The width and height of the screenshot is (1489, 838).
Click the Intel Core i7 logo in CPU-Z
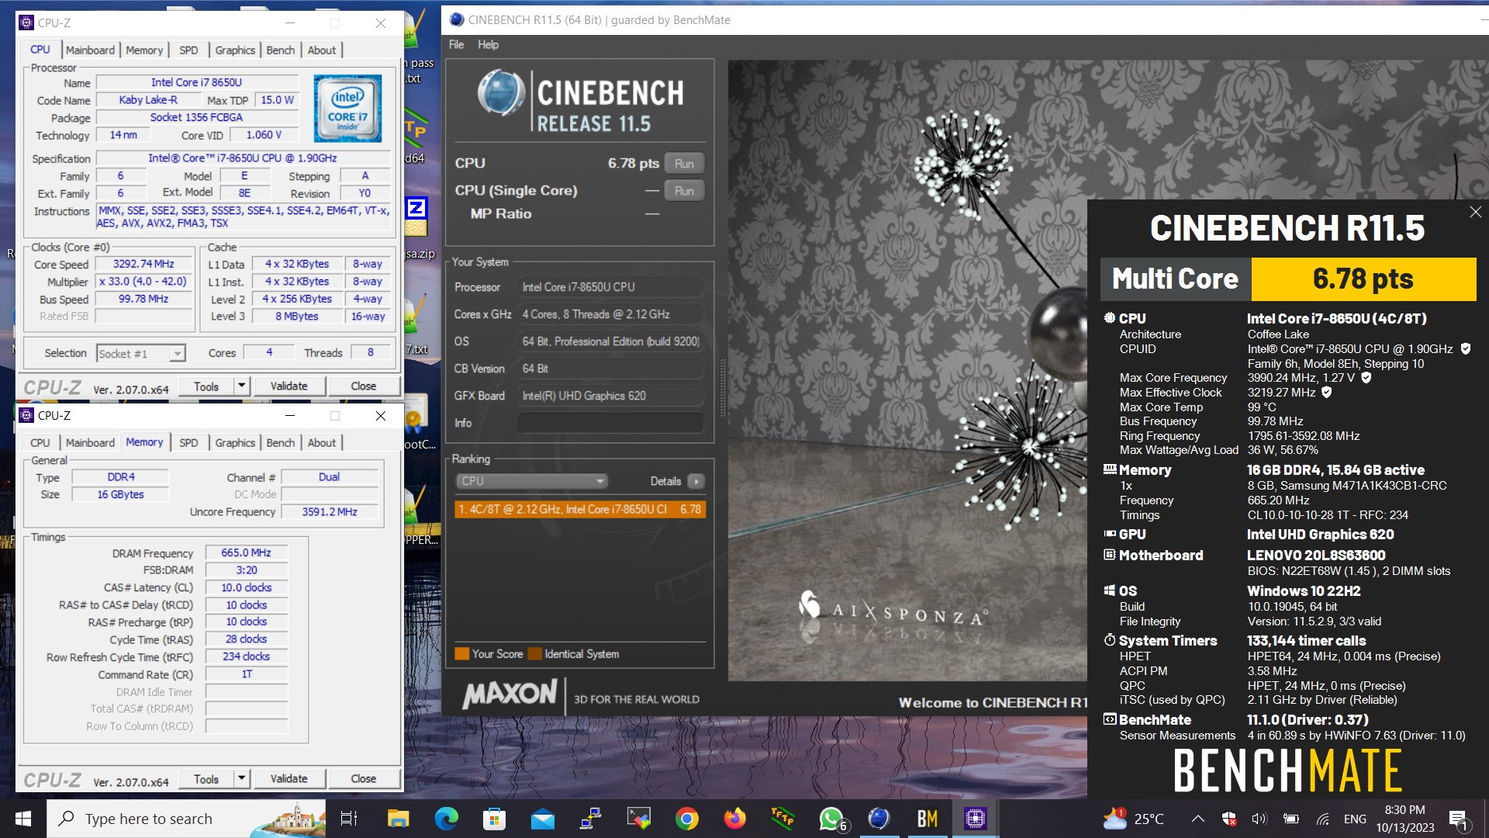click(347, 108)
